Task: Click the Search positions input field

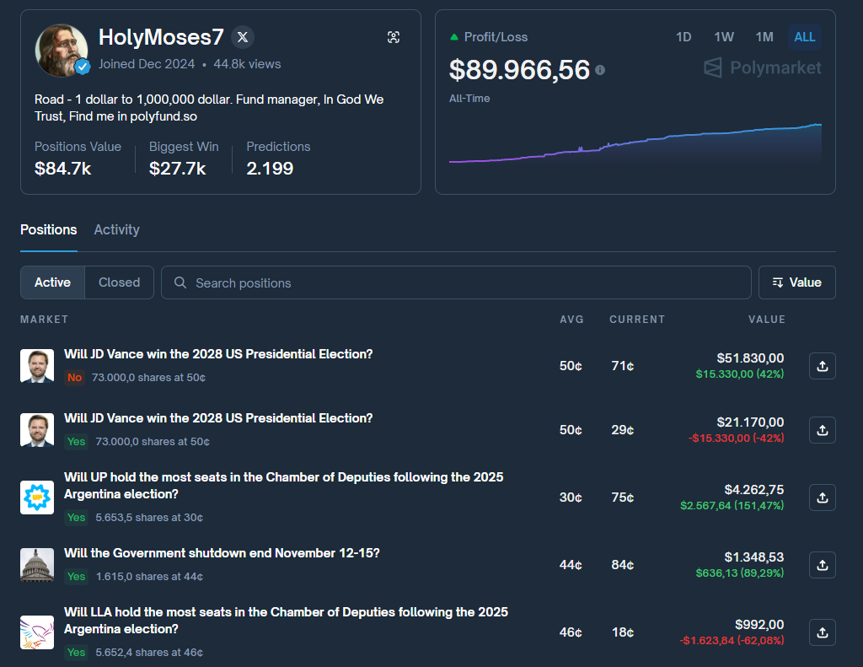Action: point(455,282)
